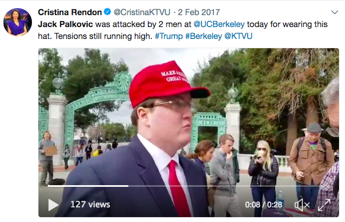The height and width of the screenshot is (222, 345).
Task: Open the #Trump hashtag
Action: (169, 36)
